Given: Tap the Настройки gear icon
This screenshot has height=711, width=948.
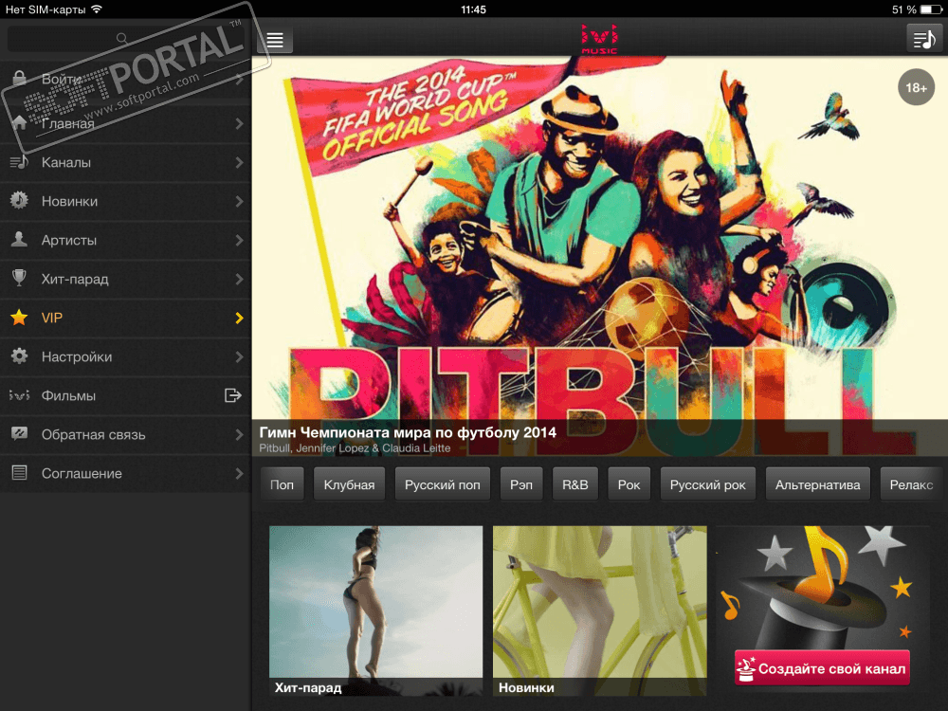Looking at the screenshot, I should 19,356.
